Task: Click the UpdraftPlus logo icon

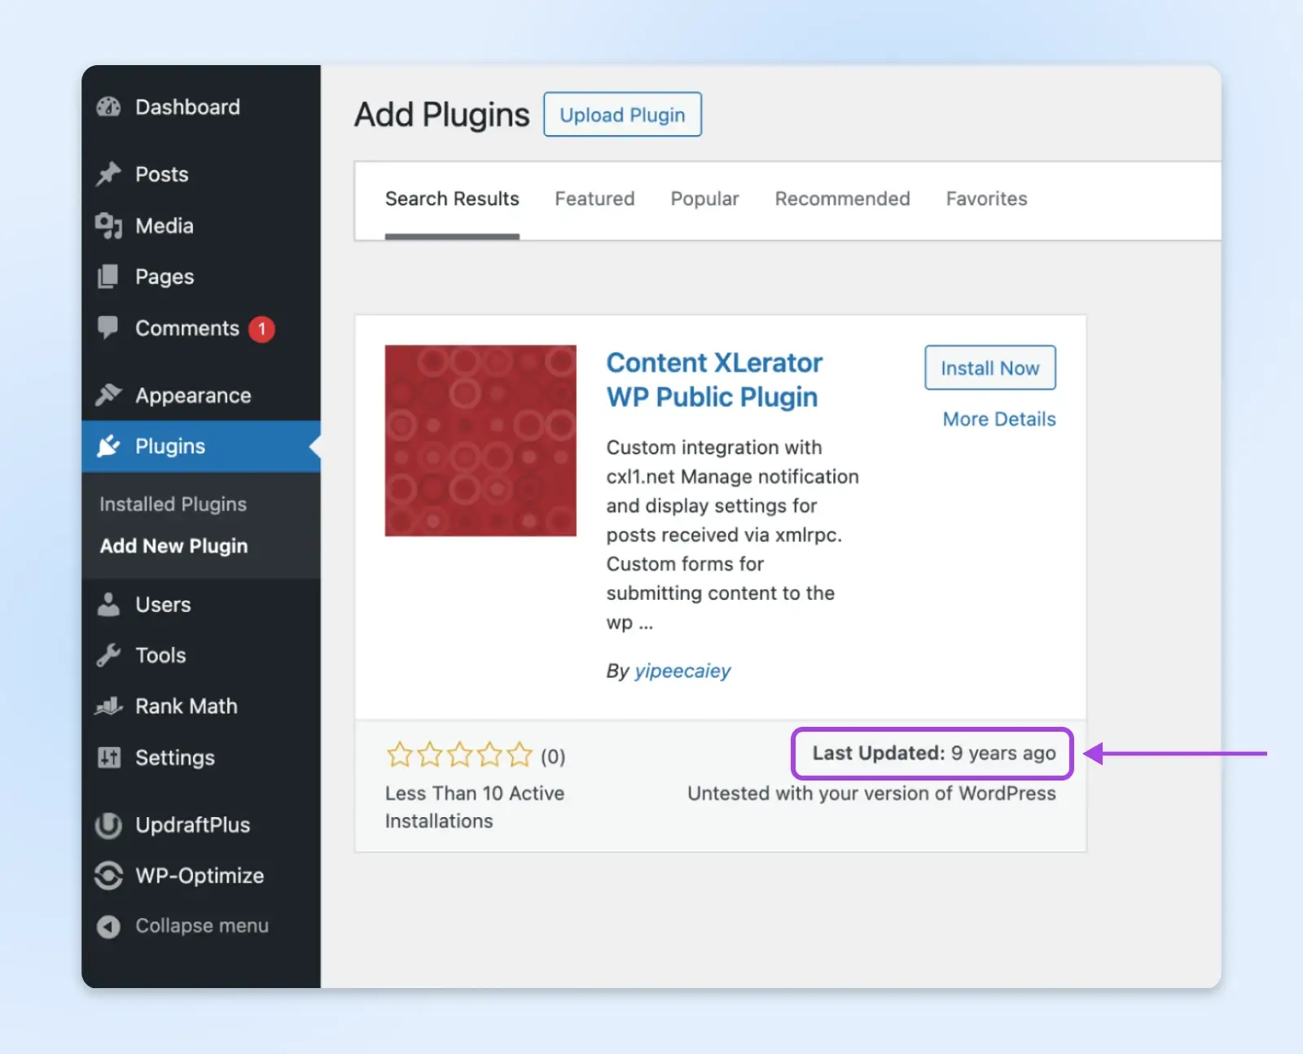Action: point(108,825)
